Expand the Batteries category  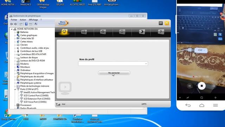coord(15,32)
